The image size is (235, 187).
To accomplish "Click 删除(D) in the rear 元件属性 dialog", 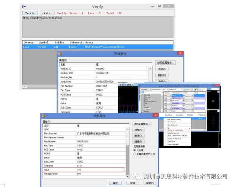I will pyautogui.click(x=162, y=75).
